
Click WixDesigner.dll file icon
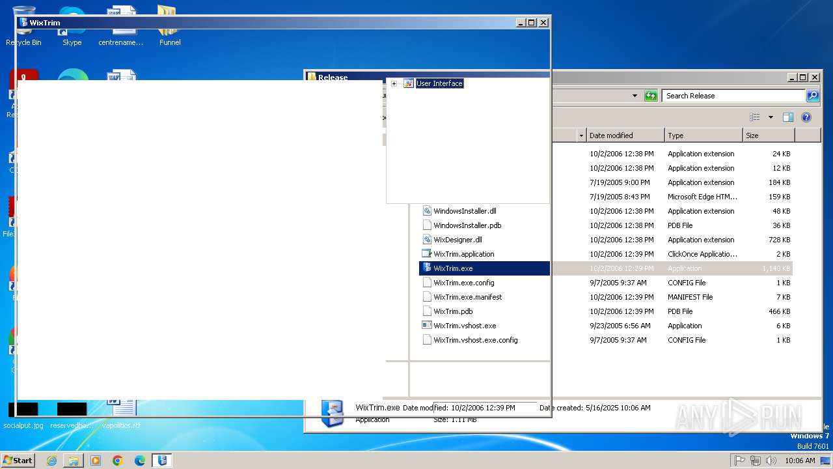[427, 240]
